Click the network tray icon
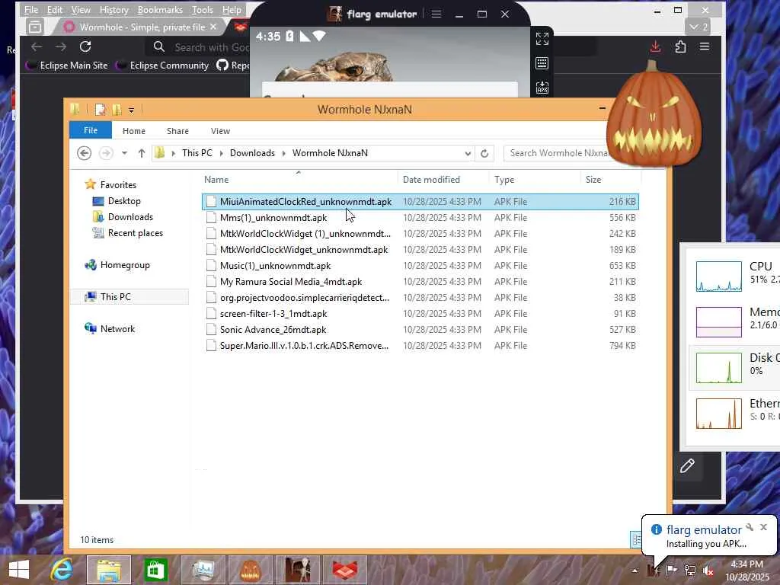The height and width of the screenshot is (585, 780). click(x=690, y=571)
